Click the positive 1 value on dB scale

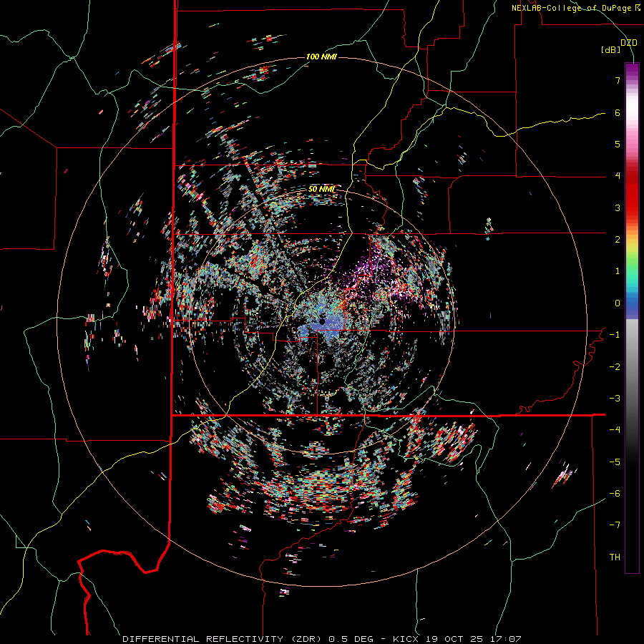coord(618,271)
